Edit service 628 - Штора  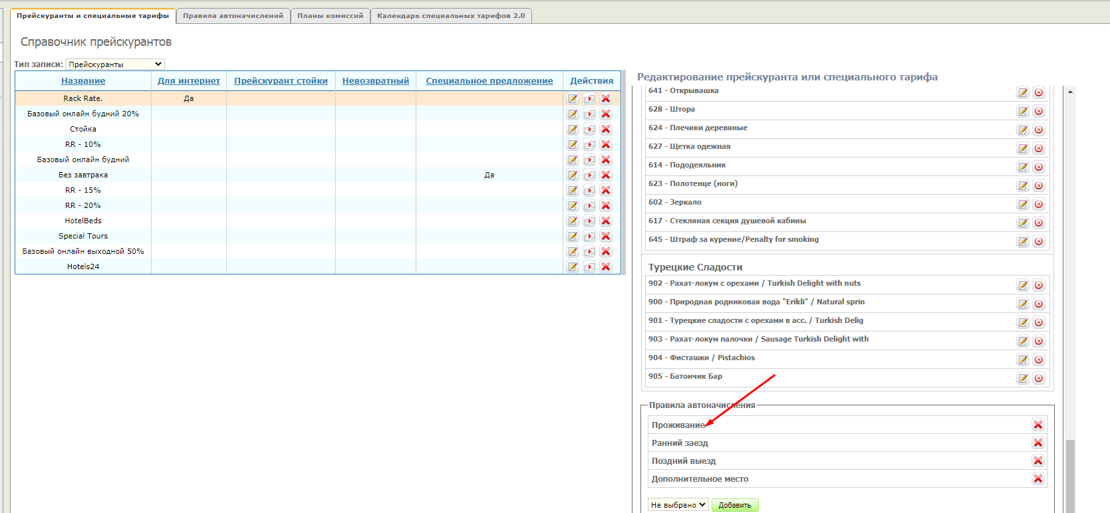[x=1023, y=111]
